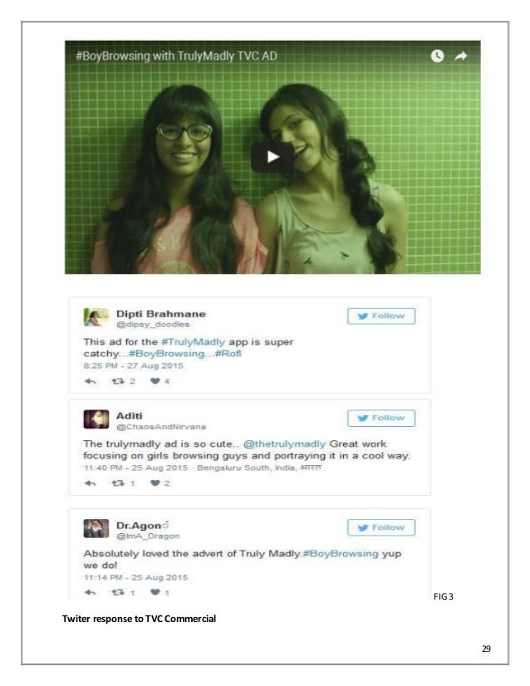This screenshot has height=686, width=530.
Task: Open Aditi's profile avatar
Action: tap(96, 419)
